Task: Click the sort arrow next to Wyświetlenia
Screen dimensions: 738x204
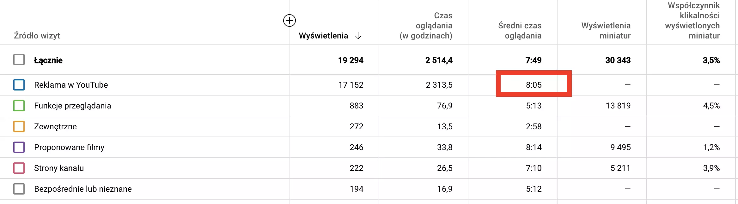Action: click(358, 36)
